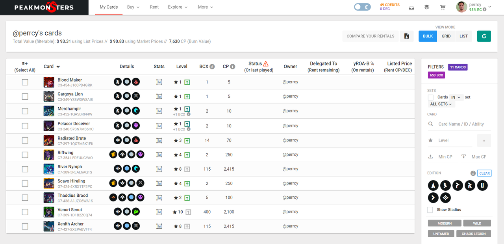Open the IN set condition dropdown
The height and width of the screenshot is (244, 504).
tap(456, 97)
